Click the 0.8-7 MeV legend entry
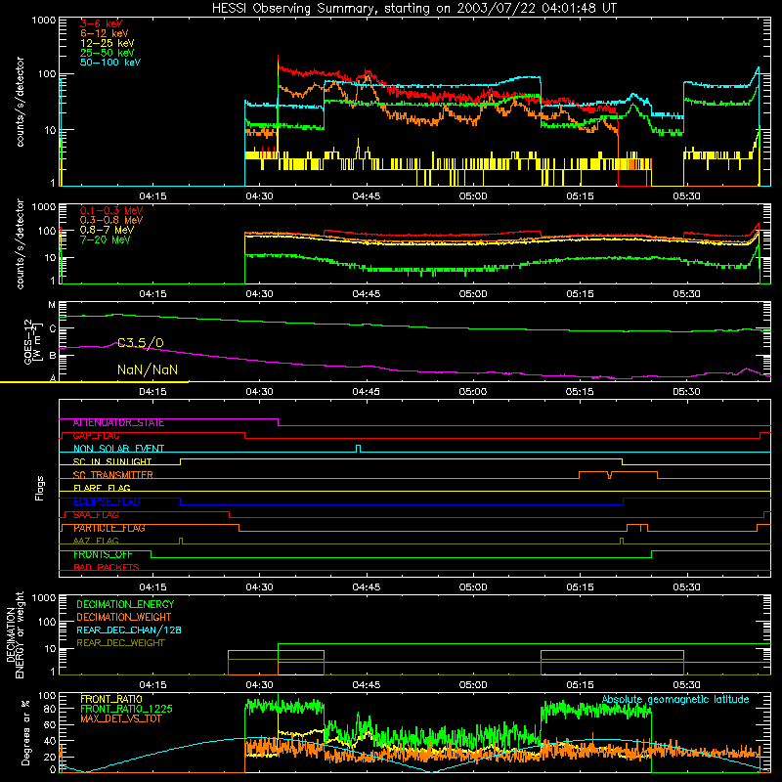The image size is (782, 782). pos(107,230)
